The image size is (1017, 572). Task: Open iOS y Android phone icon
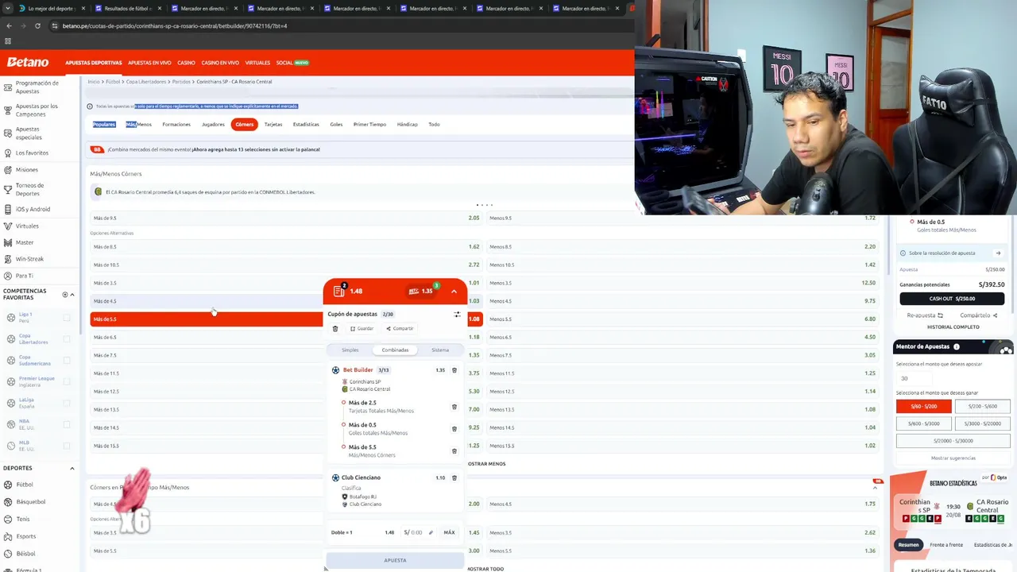[7, 209]
